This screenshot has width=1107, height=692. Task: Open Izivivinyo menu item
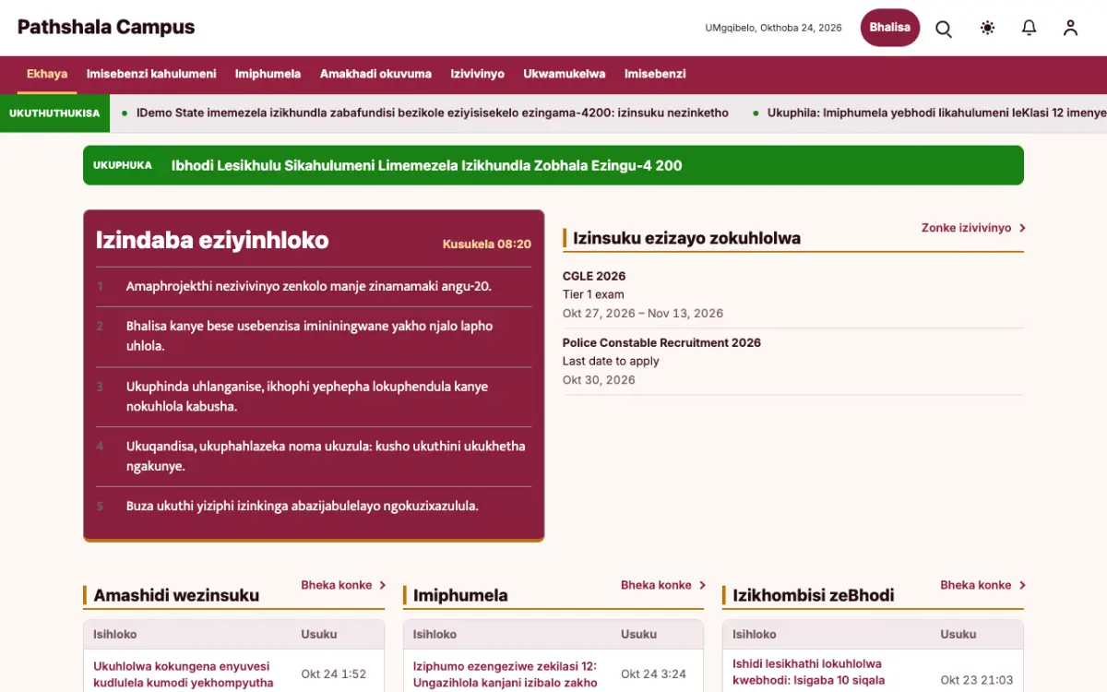point(478,74)
